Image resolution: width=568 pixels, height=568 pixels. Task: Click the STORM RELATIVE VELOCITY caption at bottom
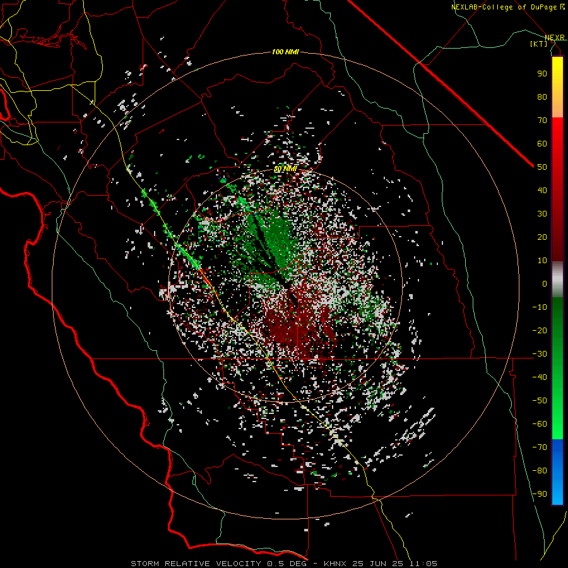click(284, 564)
